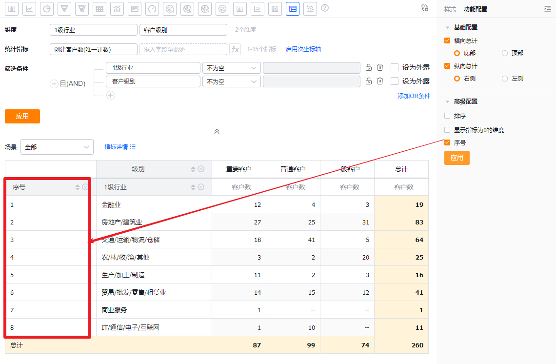Click 应用 button below filter conditions

[22, 116]
